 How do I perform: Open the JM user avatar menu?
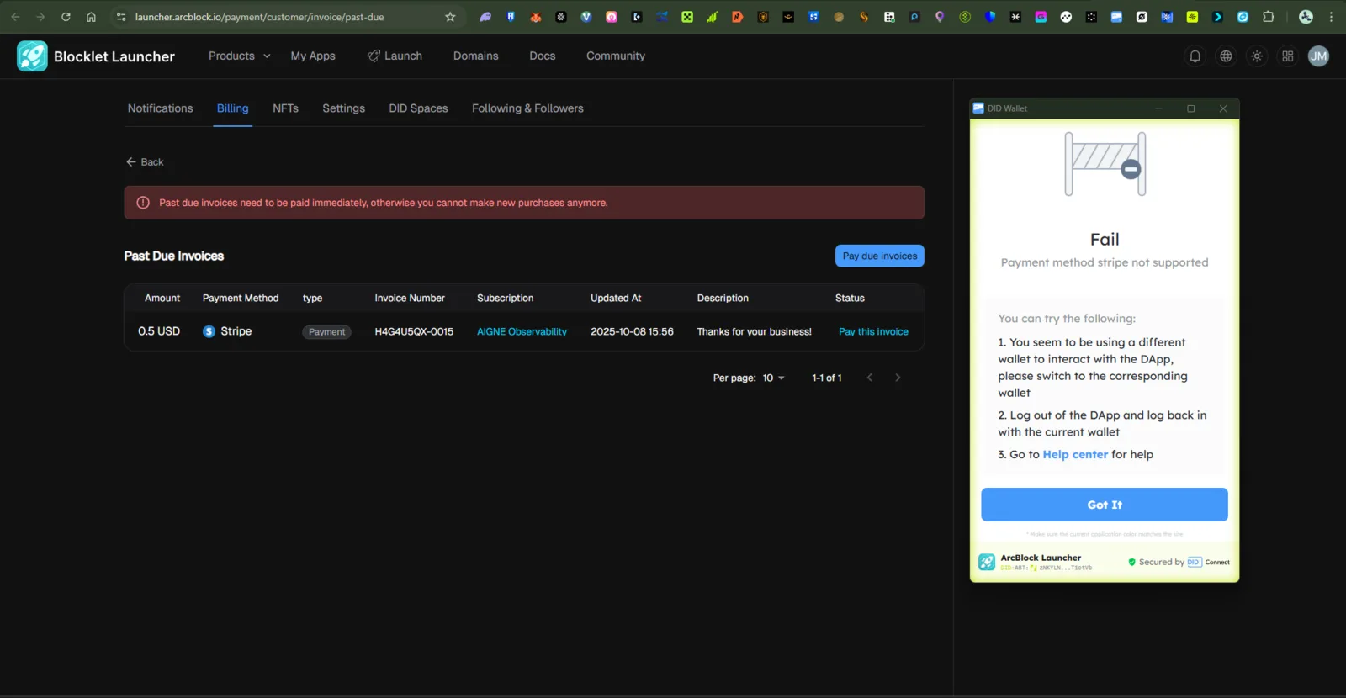(1318, 56)
